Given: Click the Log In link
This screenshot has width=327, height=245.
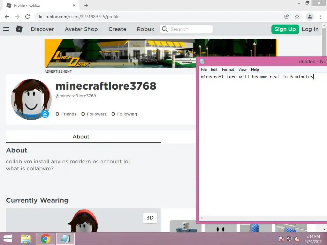Looking at the screenshot, I should click(x=310, y=29).
